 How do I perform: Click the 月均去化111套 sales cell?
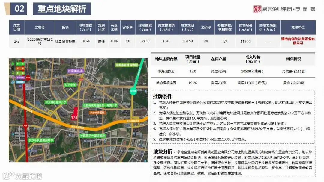coord(293,71)
